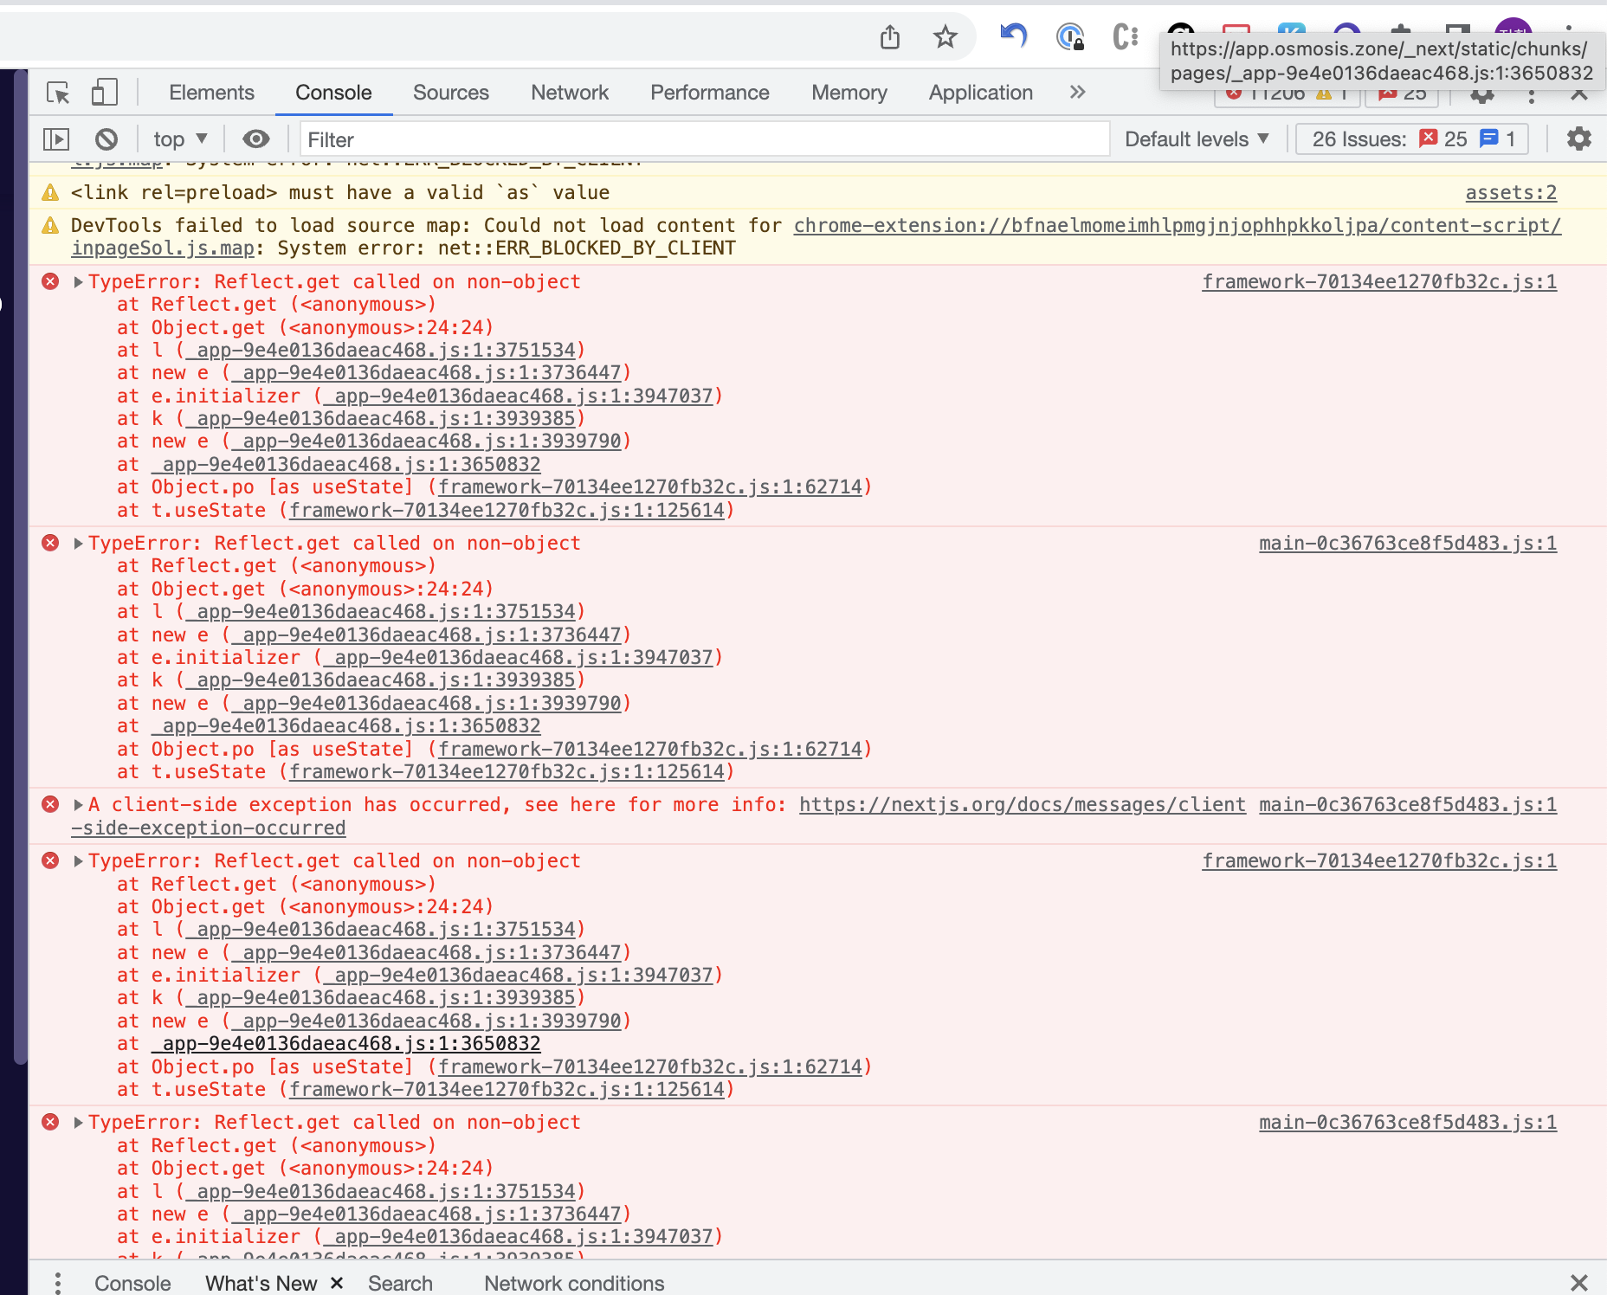Switch to the Sources tab
The image size is (1607, 1295).
pyautogui.click(x=450, y=93)
